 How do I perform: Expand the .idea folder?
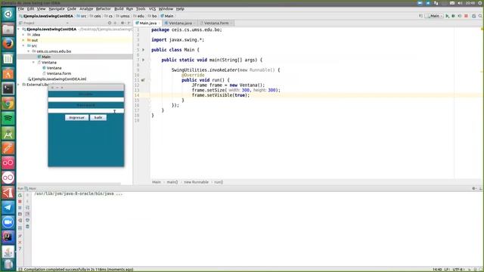pos(23,35)
